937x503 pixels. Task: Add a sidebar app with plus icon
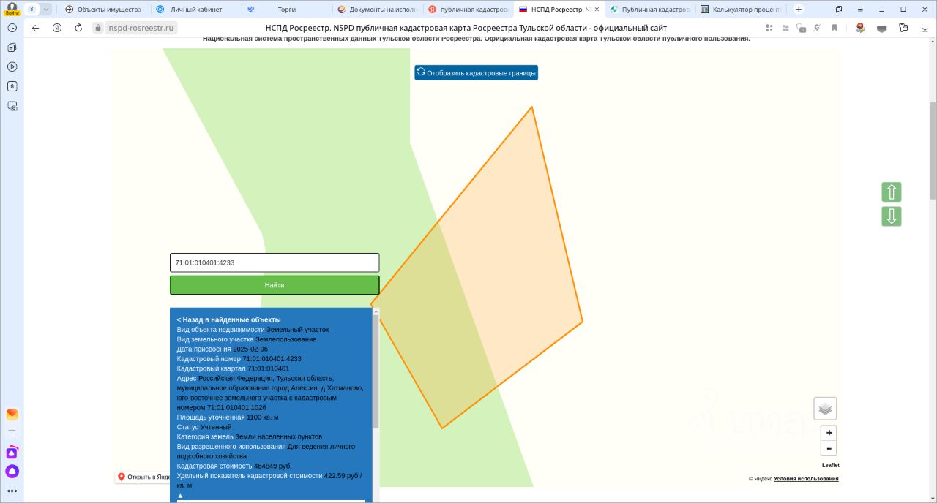pyautogui.click(x=12, y=431)
